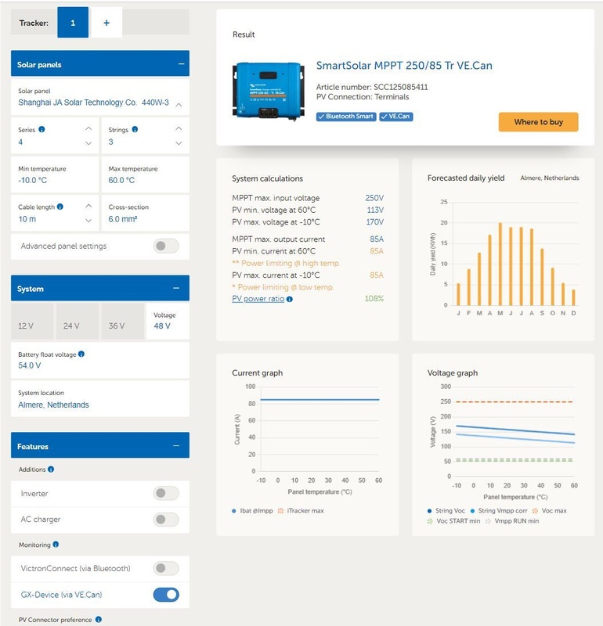Screen dimensions: 603x626
Task: Toggle Ibat @Impp legend in Current graph
Action: pos(252,511)
